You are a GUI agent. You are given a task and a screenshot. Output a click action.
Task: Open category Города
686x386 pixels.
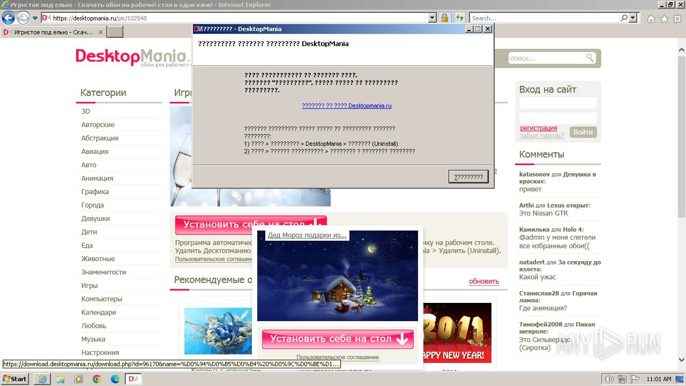(93, 205)
